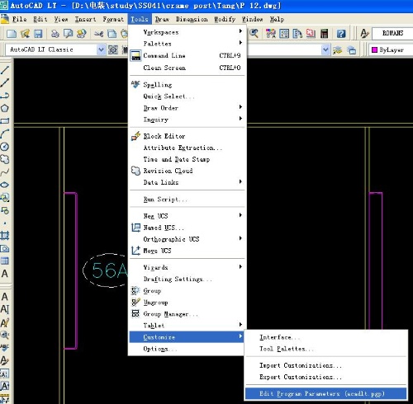413x404 pixels.
Task: Click the ROMANS text style box
Action: (392, 34)
